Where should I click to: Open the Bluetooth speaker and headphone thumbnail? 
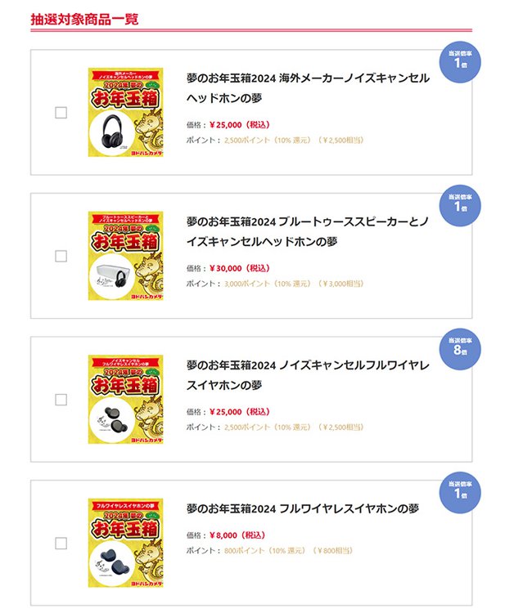click(125, 256)
